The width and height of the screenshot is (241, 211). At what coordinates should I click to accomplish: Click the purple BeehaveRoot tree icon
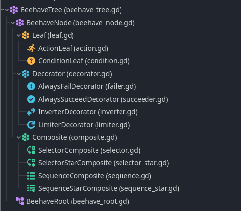[x=20, y=201]
